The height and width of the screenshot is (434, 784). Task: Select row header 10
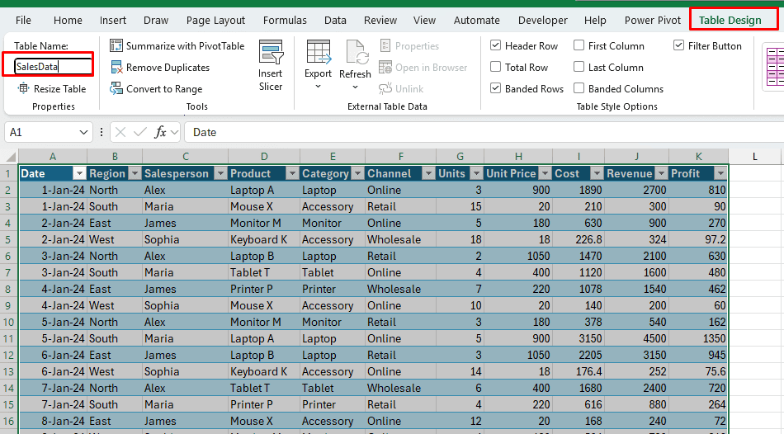pyautogui.click(x=8, y=322)
